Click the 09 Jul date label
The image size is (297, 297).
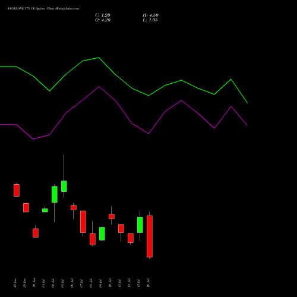pos(100,283)
